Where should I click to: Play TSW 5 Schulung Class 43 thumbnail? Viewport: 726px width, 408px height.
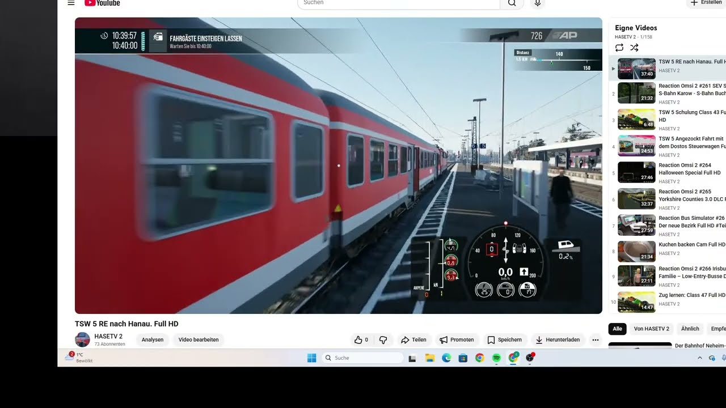(636, 119)
